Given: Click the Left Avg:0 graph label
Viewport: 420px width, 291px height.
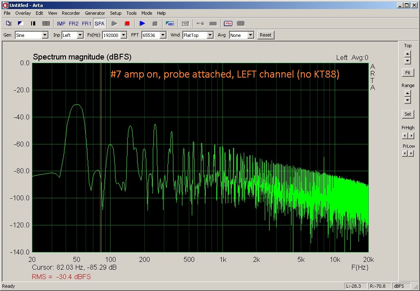Looking at the screenshot, I should pyautogui.click(x=352, y=57).
